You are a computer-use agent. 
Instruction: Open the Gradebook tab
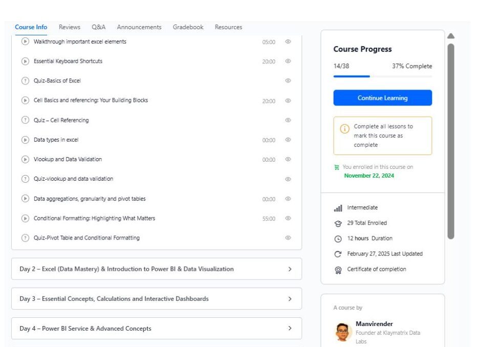pyautogui.click(x=188, y=27)
